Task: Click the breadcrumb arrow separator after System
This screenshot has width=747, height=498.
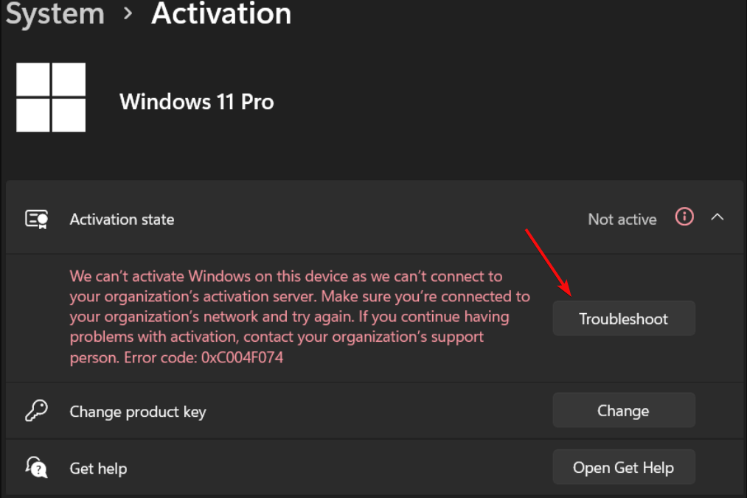Action: [128, 14]
